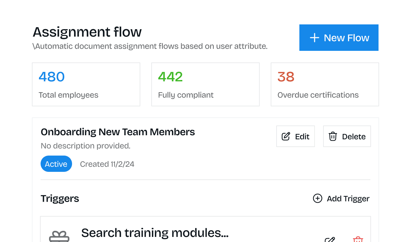The width and height of the screenshot is (411, 242).
Task: Click the 'Triggers' section heading
Action: pyautogui.click(x=60, y=198)
